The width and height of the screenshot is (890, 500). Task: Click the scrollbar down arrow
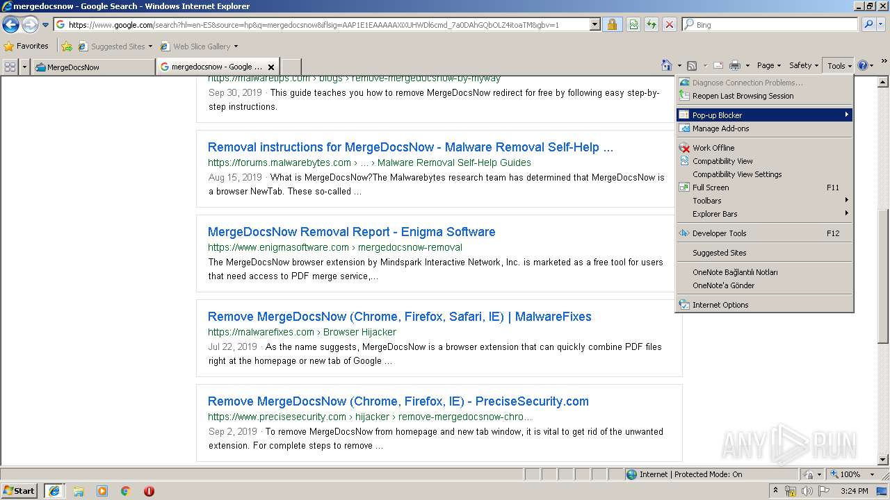[x=883, y=460]
